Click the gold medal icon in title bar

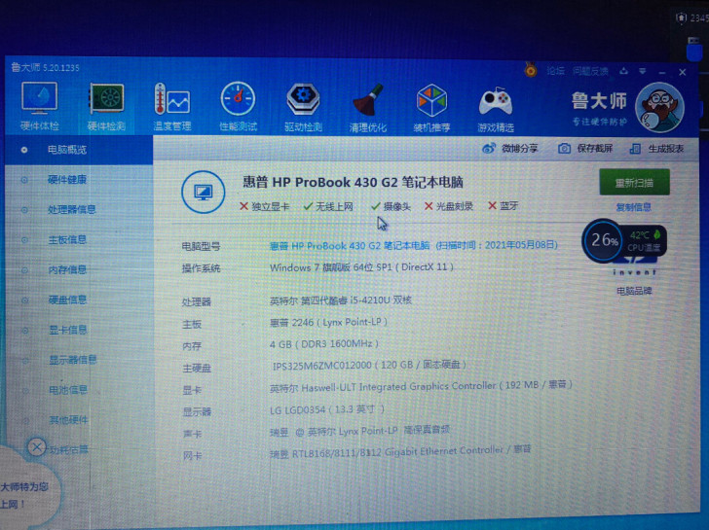click(x=531, y=70)
